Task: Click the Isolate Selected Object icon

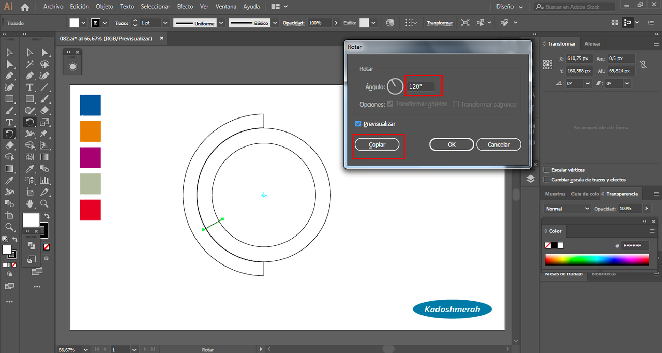Action: click(x=465, y=23)
